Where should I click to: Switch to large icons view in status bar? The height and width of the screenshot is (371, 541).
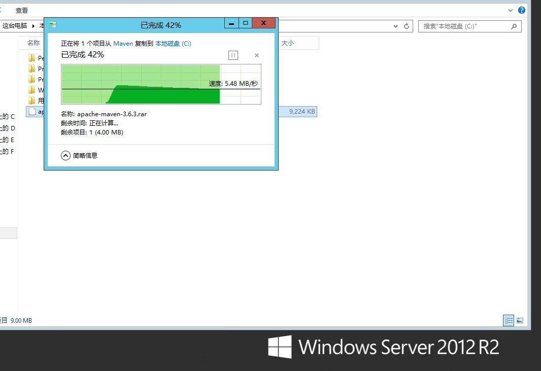pos(520,320)
